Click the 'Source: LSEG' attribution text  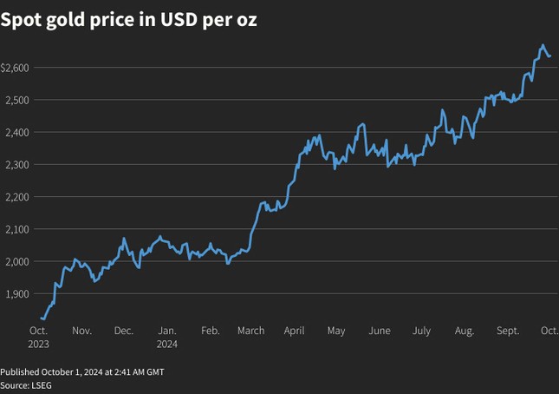(x=26, y=384)
